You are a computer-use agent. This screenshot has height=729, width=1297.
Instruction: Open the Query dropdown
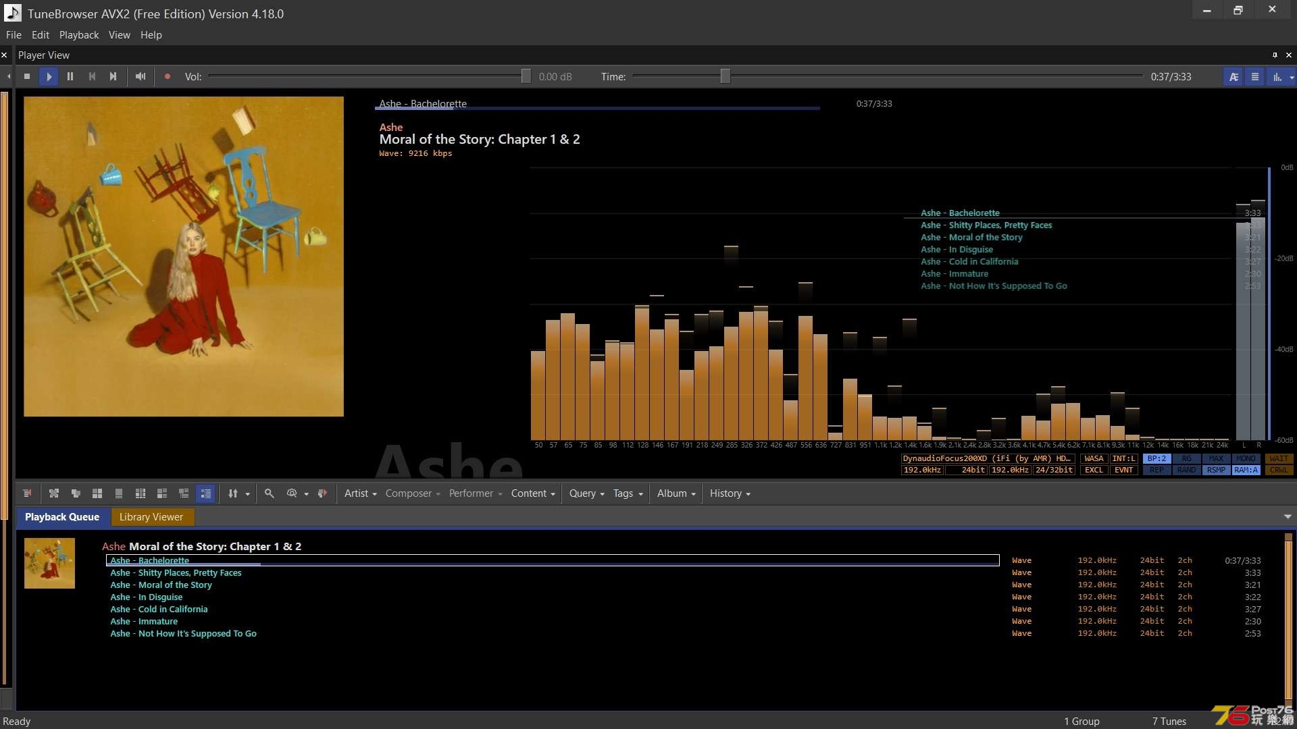(586, 493)
